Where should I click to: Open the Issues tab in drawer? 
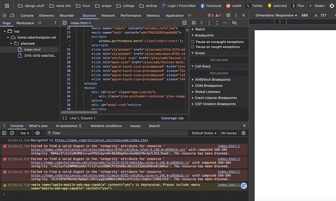[135, 126]
